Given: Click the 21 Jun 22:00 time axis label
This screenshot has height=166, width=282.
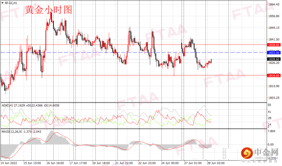Looking at the screenshot, I should (x=124, y=163).
